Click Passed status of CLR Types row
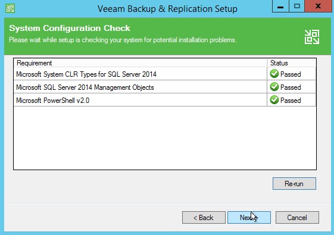Screen dimensions: 334x235 [x=291, y=74]
